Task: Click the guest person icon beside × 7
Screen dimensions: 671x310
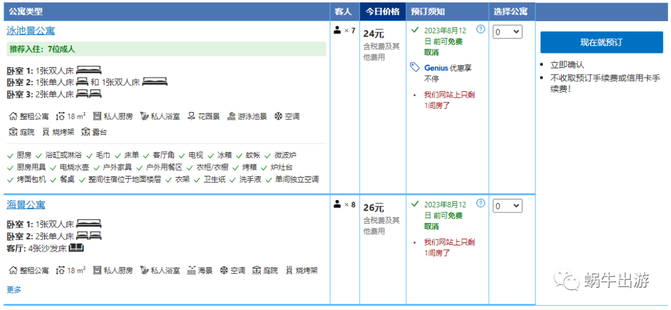Action: [x=337, y=30]
